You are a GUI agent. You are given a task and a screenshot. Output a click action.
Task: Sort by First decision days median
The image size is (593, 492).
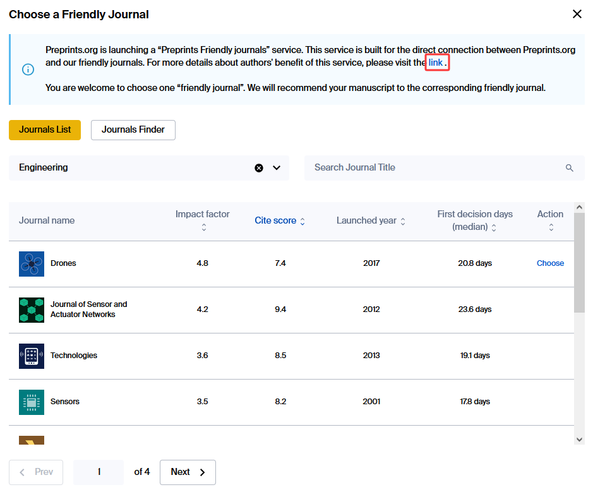click(x=475, y=220)
